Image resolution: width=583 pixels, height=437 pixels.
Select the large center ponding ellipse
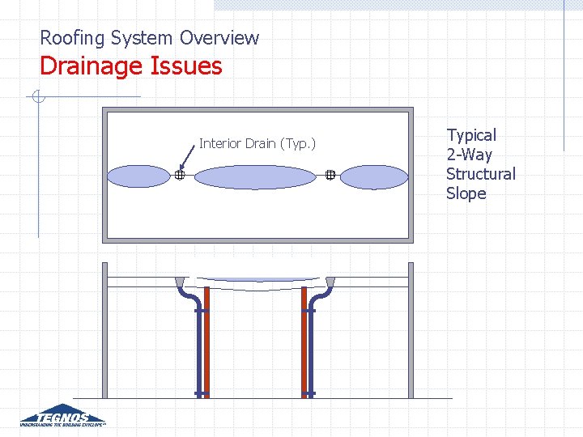(255, 177)
